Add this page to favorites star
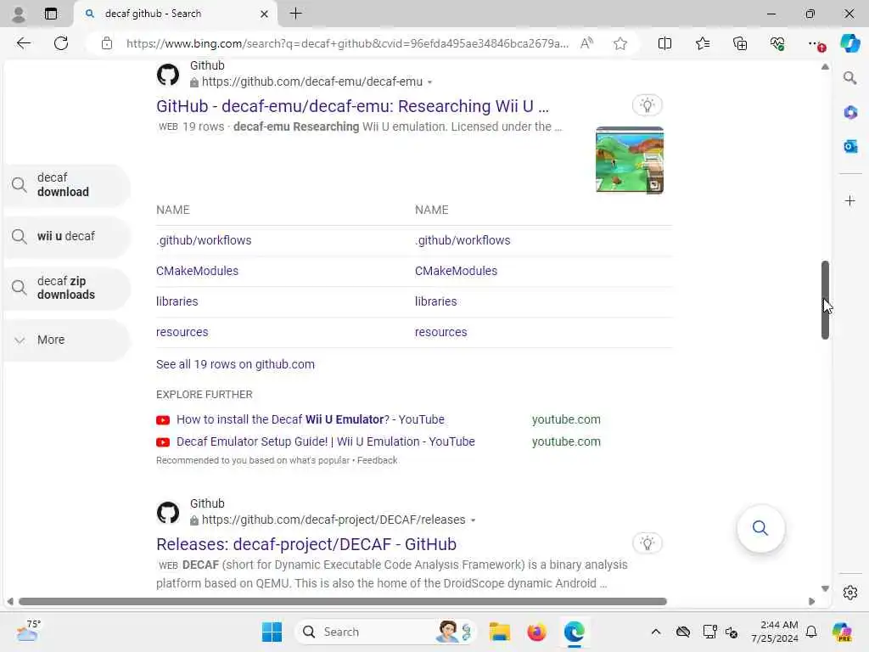This screenshot has height=652, width=869. [x=620, y=43]
